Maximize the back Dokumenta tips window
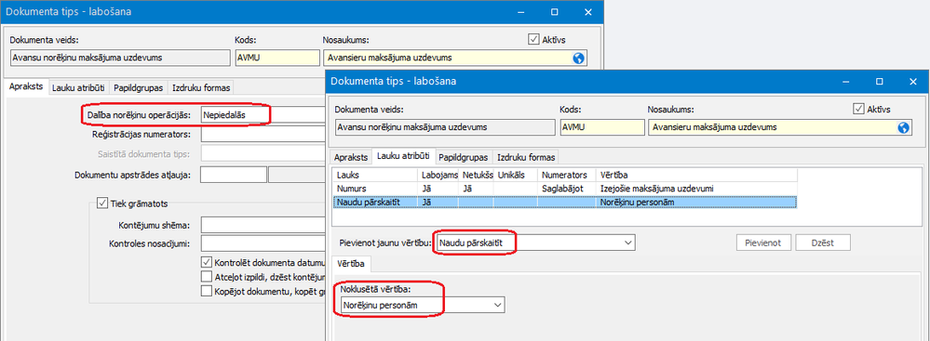The image size is (930, 341). pos(555,12)
